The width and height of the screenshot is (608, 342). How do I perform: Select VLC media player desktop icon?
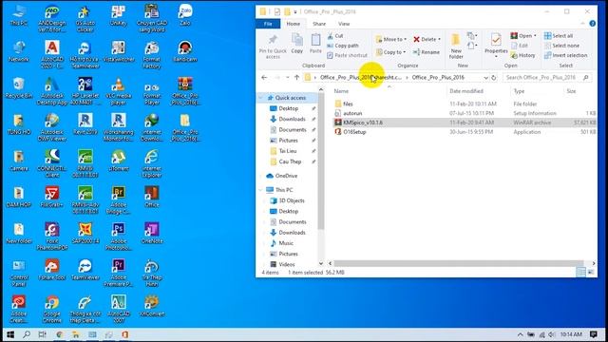[x=118, y=91]
